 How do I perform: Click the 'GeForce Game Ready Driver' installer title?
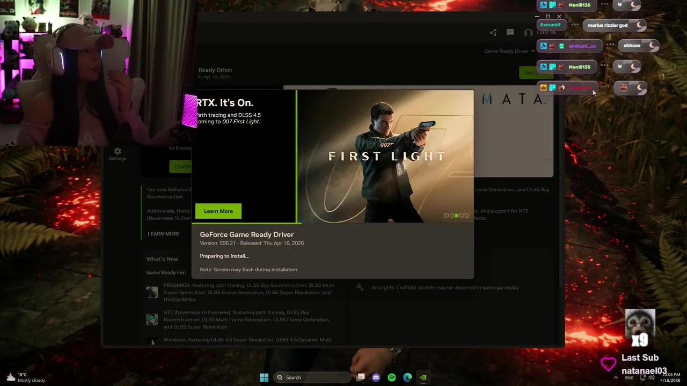click(x=247, y=234)
